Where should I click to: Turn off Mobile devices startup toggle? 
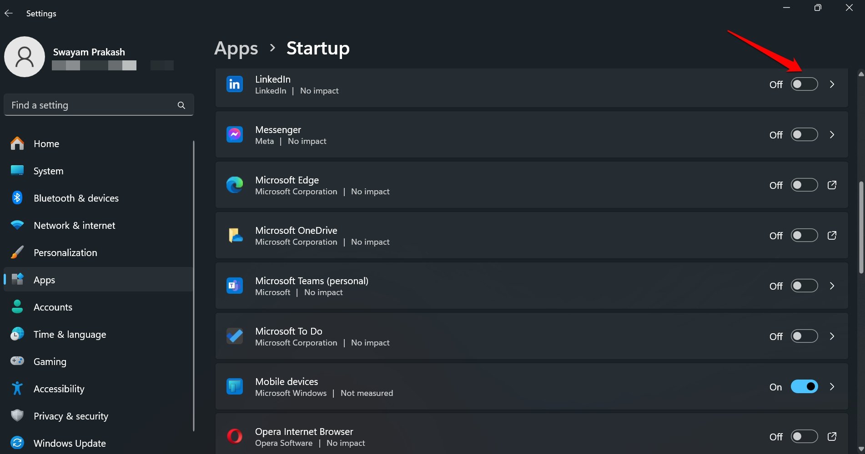(x=804, y=387)
